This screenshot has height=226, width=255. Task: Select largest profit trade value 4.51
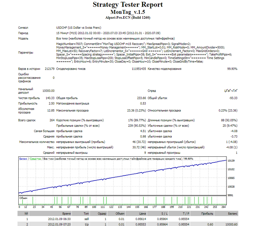coord(143,131)
